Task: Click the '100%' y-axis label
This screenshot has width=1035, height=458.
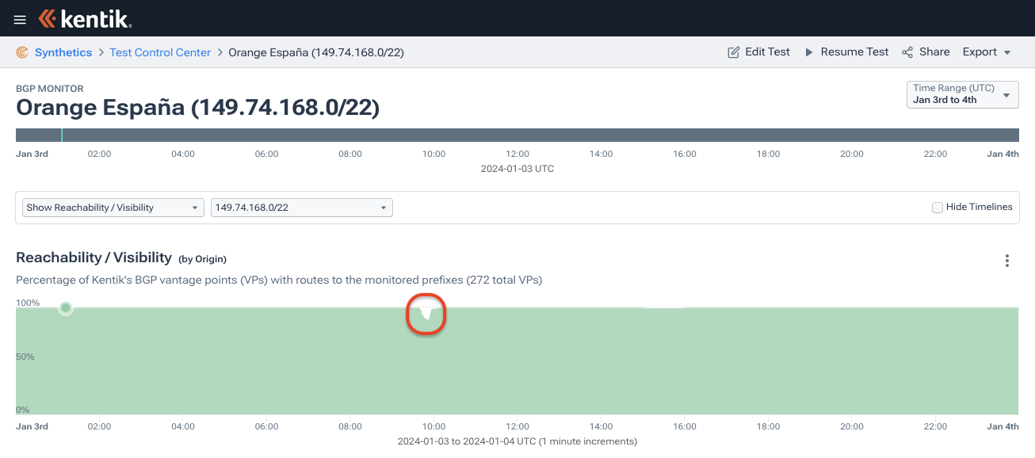Action: click(28, 303)
